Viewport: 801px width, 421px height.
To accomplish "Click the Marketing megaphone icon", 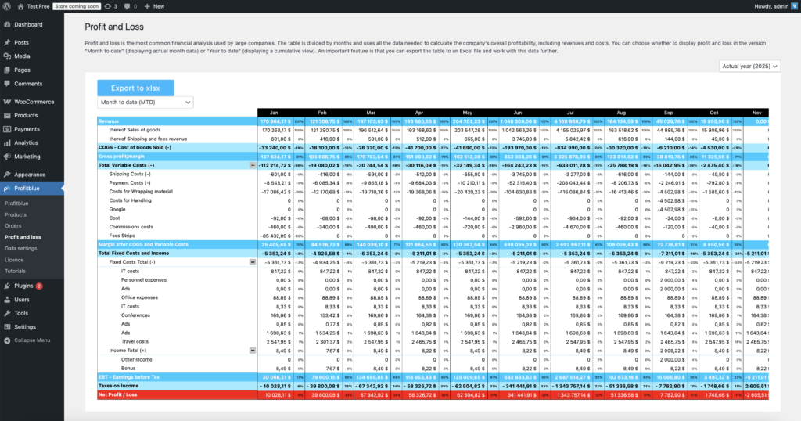I will pyautogui.click(x=7, y=156).
